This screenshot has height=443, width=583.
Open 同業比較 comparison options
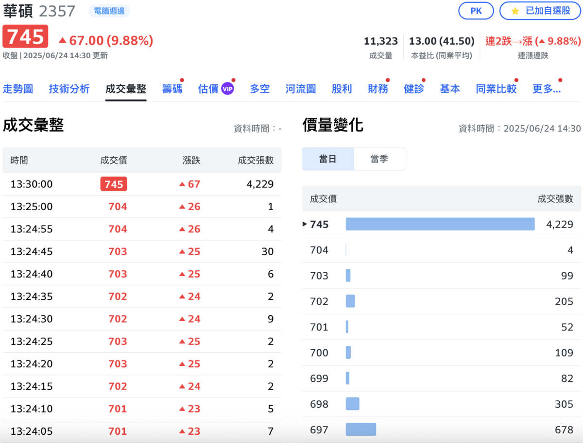[x=496, y=89]
